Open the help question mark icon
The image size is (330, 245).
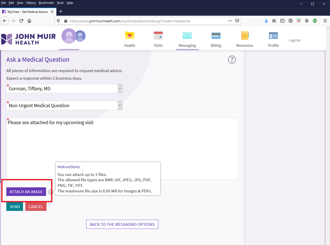(x=232, y=59)
